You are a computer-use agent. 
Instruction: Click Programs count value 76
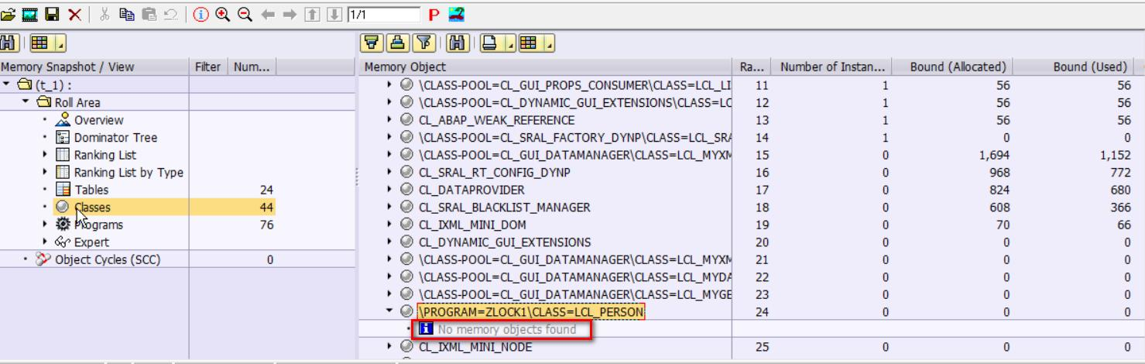(x=267, y=225)
